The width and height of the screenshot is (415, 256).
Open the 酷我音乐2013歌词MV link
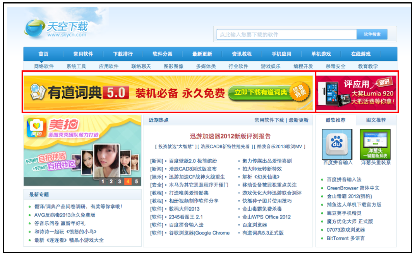click(x=280, y=147)
